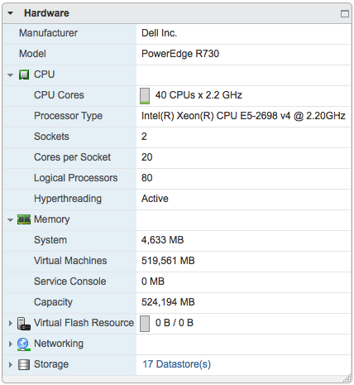This screenshot has width=354, height=385.
Task: Expand the Virtual Flash Resource row
Action: pyautogui.click(x=11, y=323)
